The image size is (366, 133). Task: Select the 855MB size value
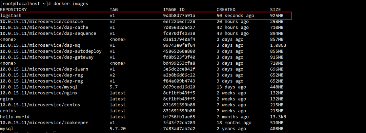277,51
